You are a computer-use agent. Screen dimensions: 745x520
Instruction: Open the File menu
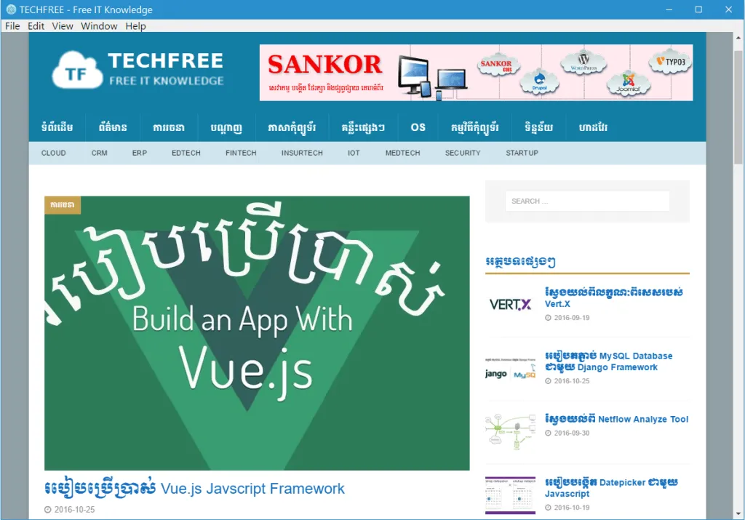(12, 26)
